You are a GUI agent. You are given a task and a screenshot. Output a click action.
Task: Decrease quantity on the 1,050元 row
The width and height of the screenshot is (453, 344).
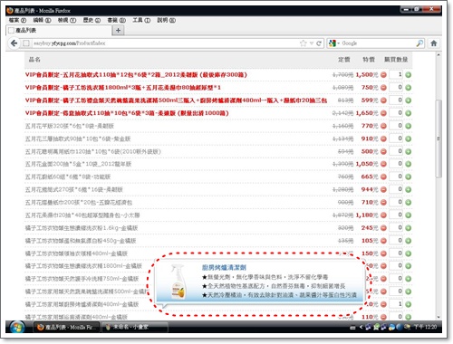(383, 164)
